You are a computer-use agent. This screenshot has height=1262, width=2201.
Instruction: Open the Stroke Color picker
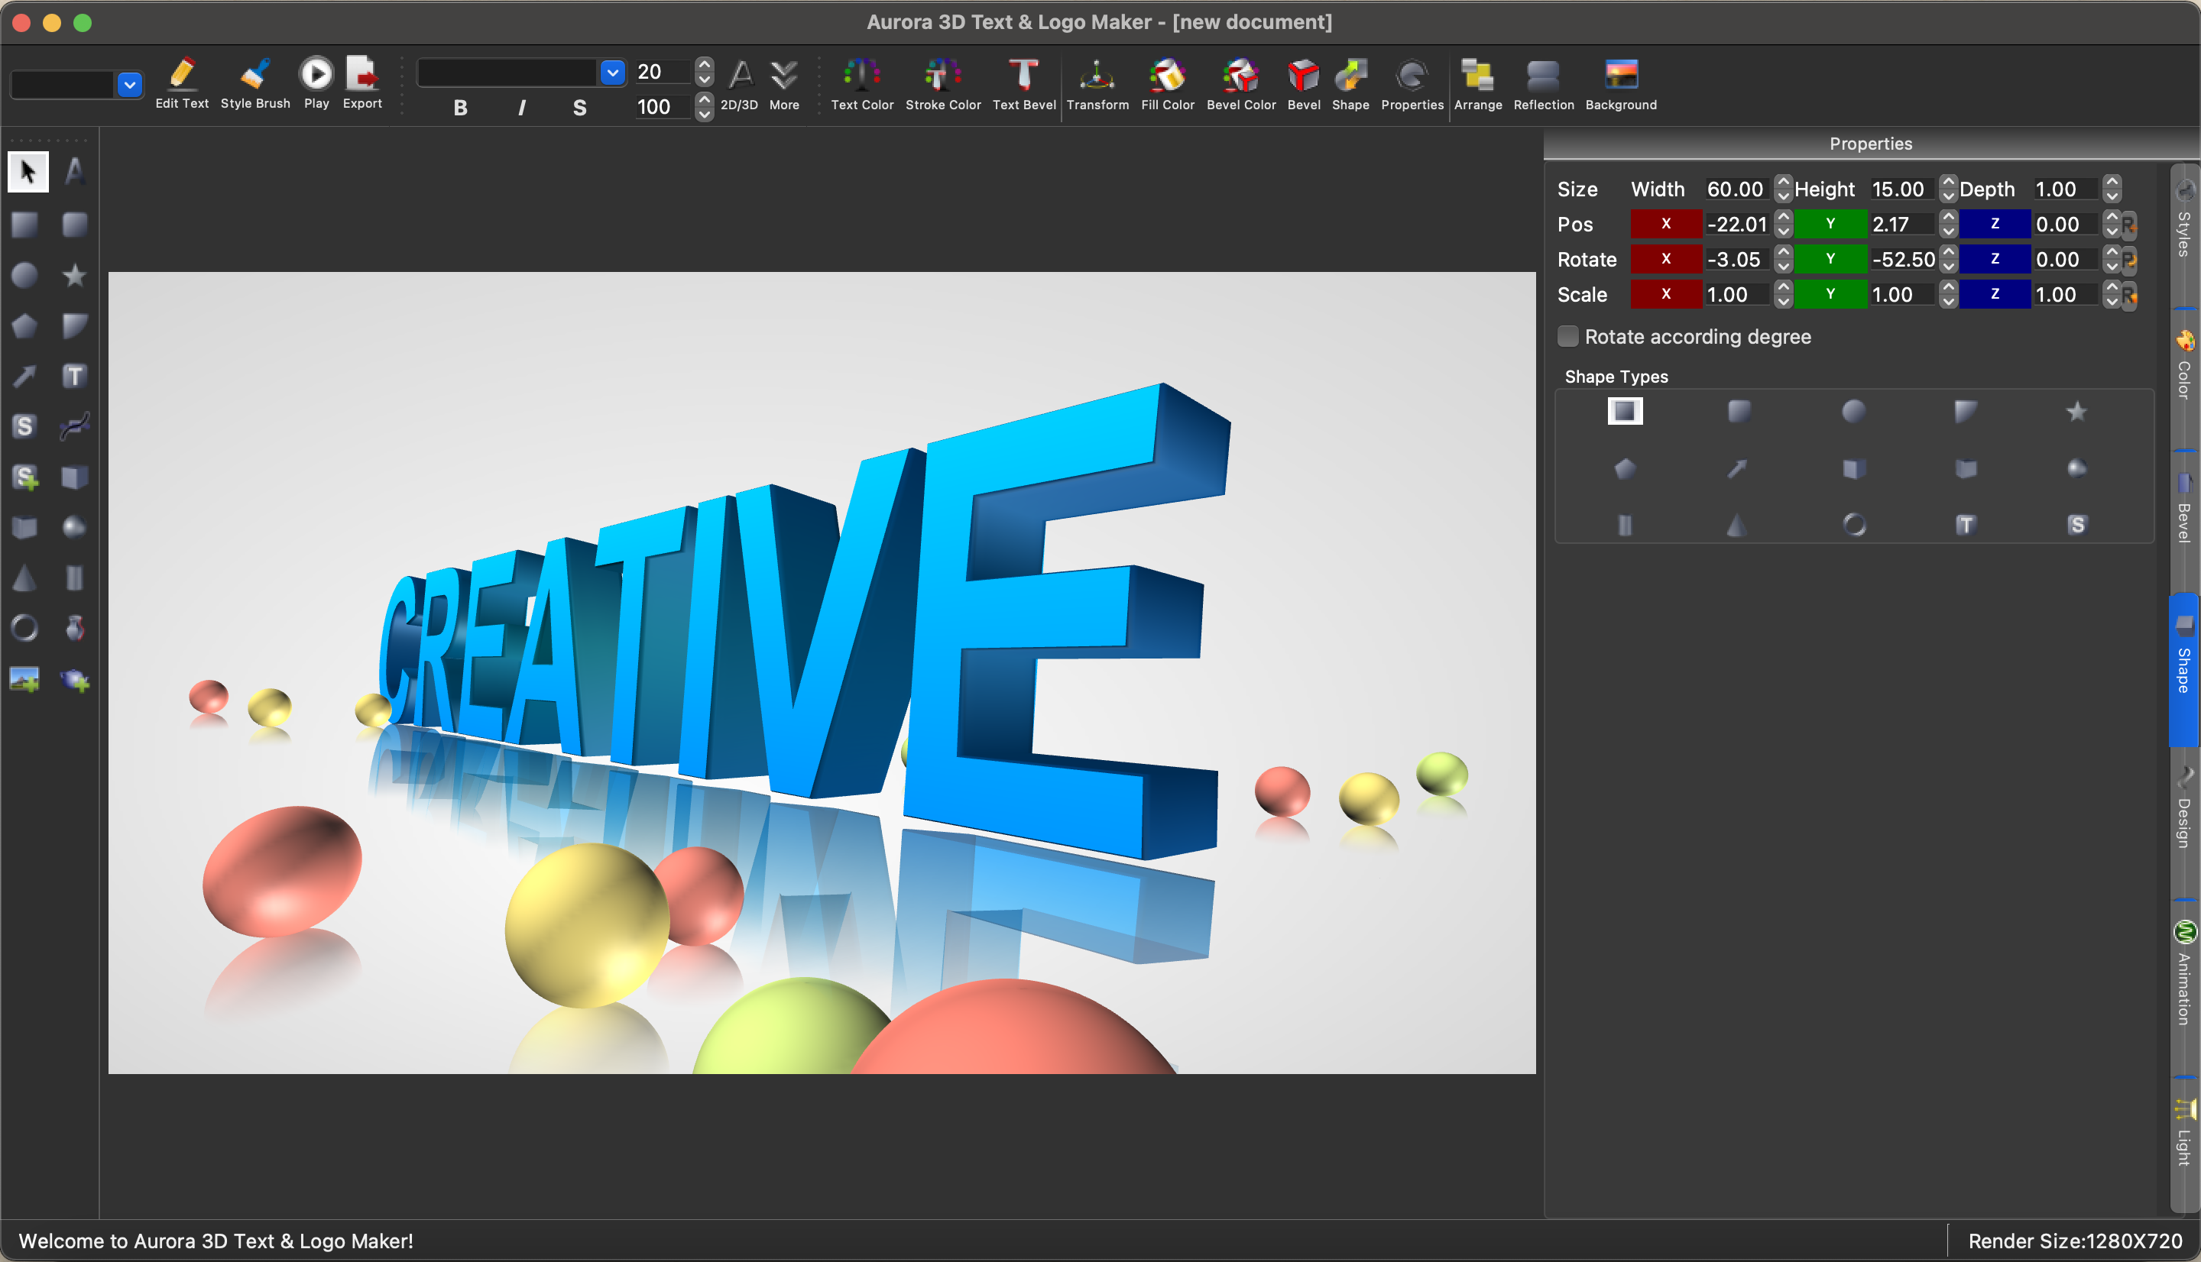(x=943, y=85)
